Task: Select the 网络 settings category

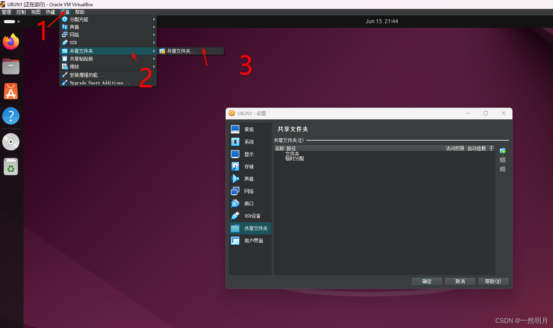Action: (250, 191)
